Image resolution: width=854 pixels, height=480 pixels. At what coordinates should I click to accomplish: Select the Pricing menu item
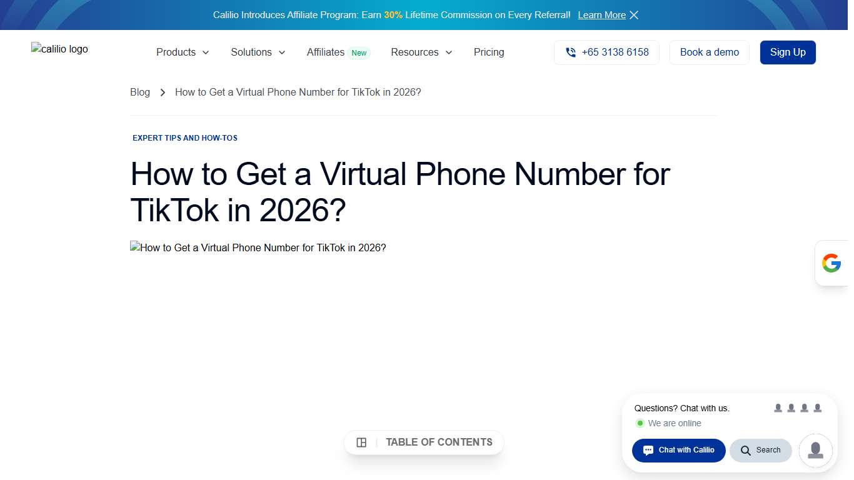click(x=489, y=52)
